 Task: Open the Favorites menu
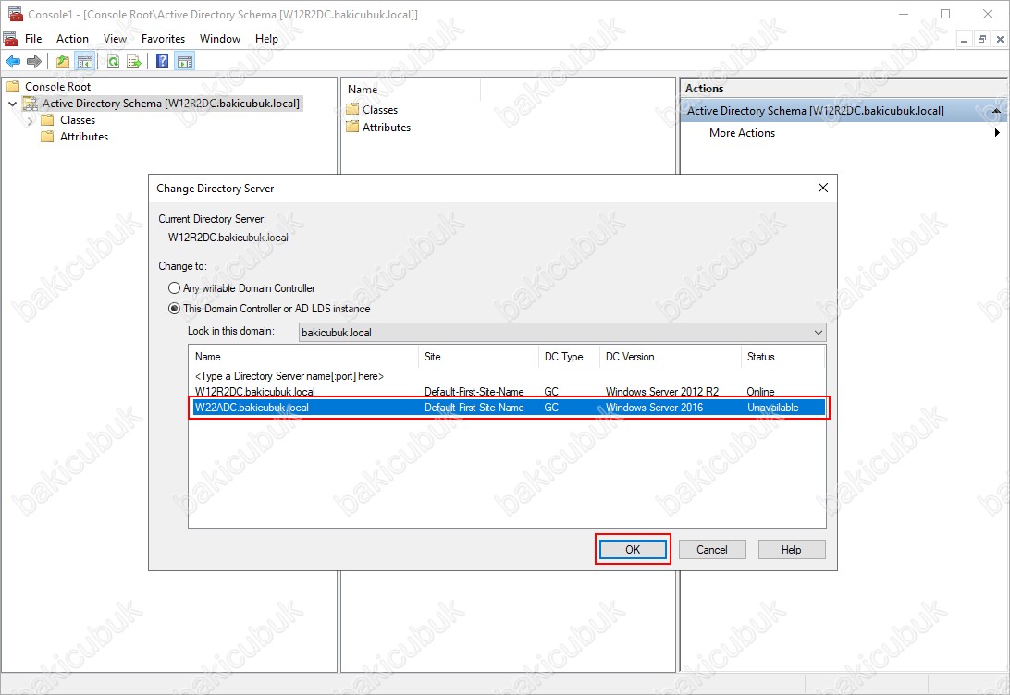point(163,39)
